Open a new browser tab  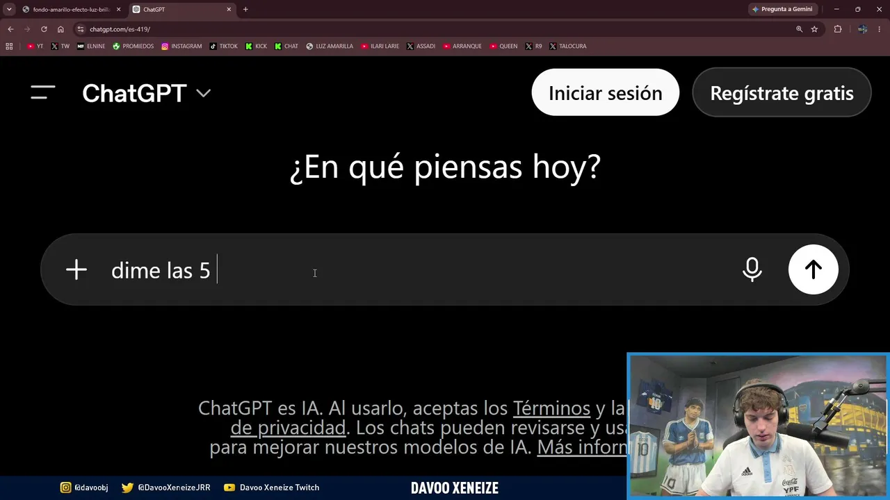tap(245, 10)
